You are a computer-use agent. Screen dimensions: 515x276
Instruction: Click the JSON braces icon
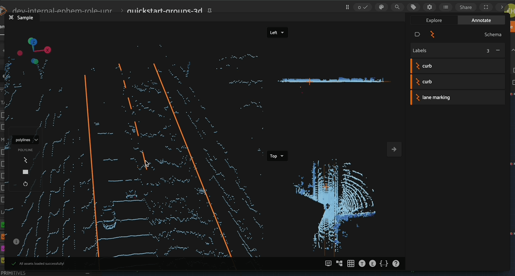(x=384, y=264)
